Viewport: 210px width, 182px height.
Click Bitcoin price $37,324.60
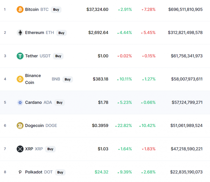click(97, 10)
